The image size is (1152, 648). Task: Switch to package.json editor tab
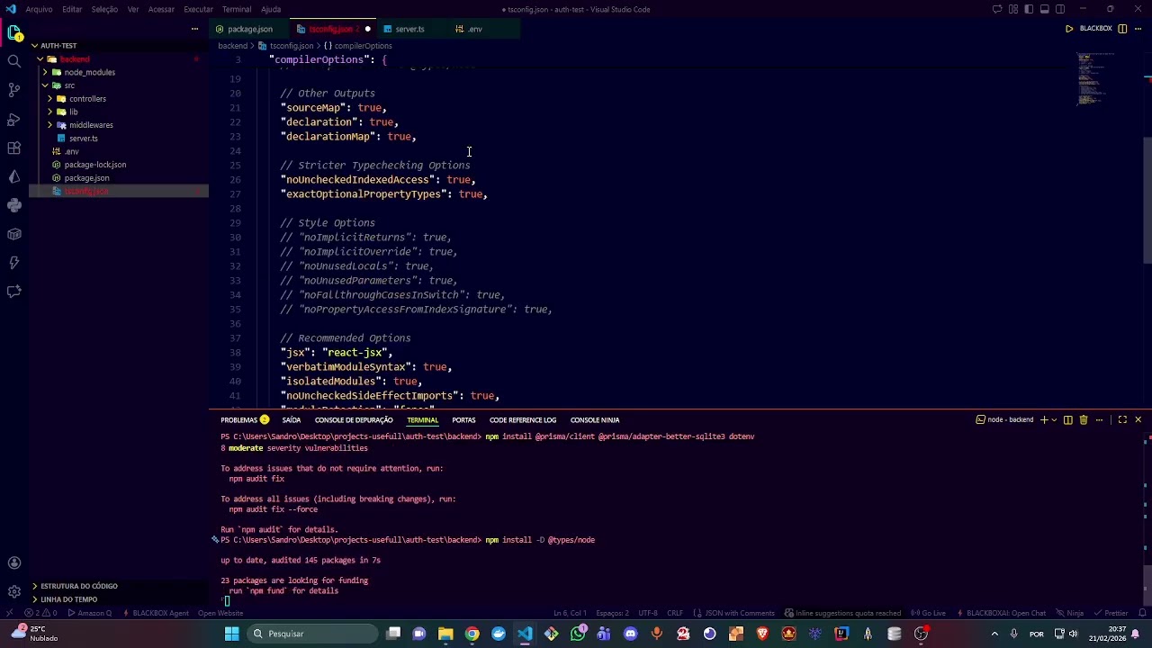(249, 29)
